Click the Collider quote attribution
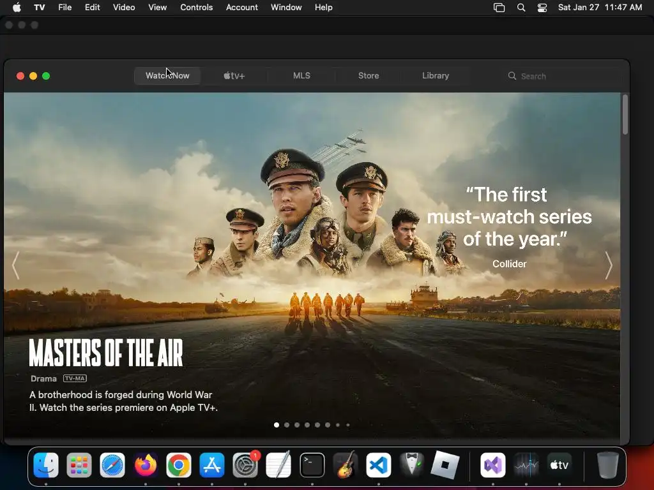This screenshot has height=490, width=654. pyautogui.click(x=509, y=264)
